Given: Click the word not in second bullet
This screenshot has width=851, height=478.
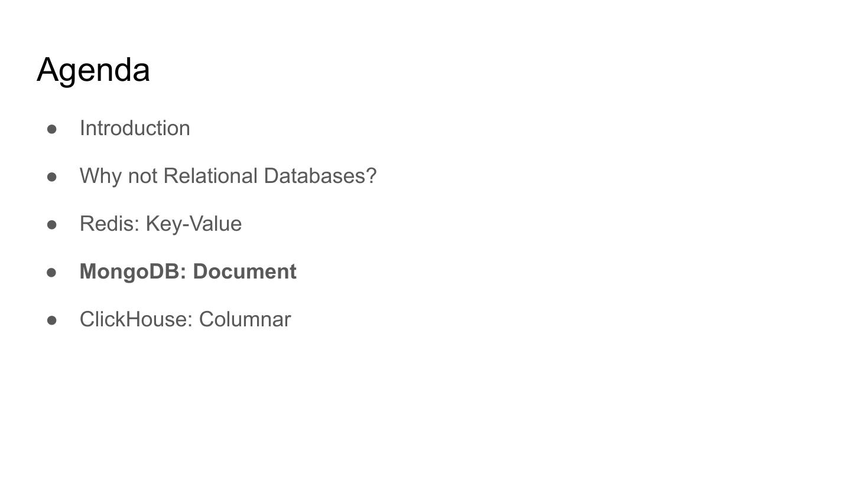Looking at the screenshot, I should [x=142, y=176].
